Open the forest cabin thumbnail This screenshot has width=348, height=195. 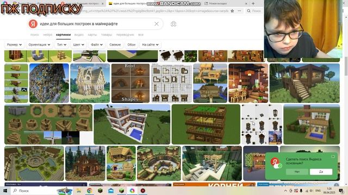pyautogui.click(x=85, y=163)
